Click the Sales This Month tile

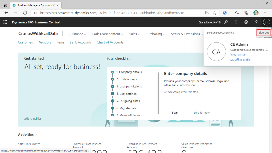point(29,144)
